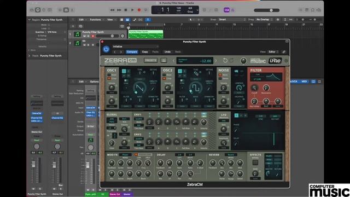Click ZebraCM undo arrow icon
This screenshot has height=197, width=350.
225,60
